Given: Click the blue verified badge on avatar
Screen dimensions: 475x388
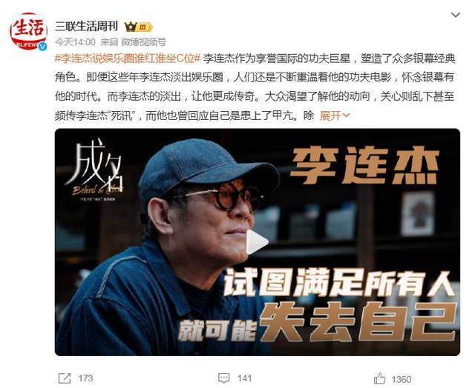Looking at the screenshot, I should (x=42, y=46).
